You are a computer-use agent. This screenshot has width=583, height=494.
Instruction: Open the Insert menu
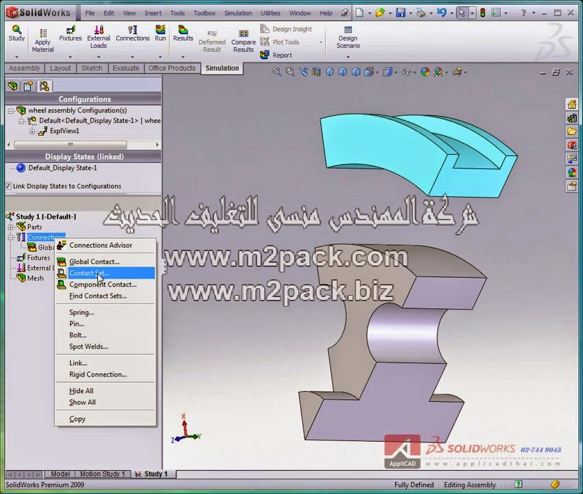(x=153, y=13)
